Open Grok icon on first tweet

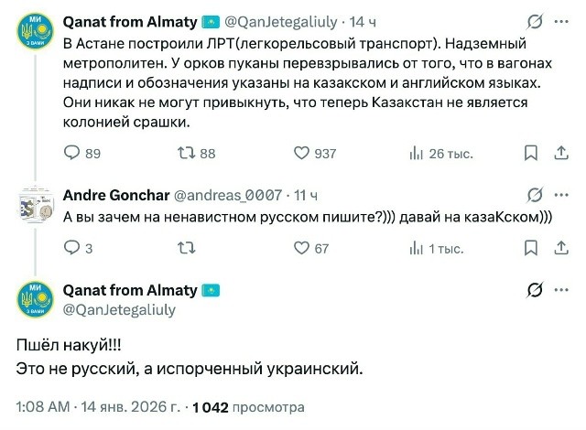point(534,20)
